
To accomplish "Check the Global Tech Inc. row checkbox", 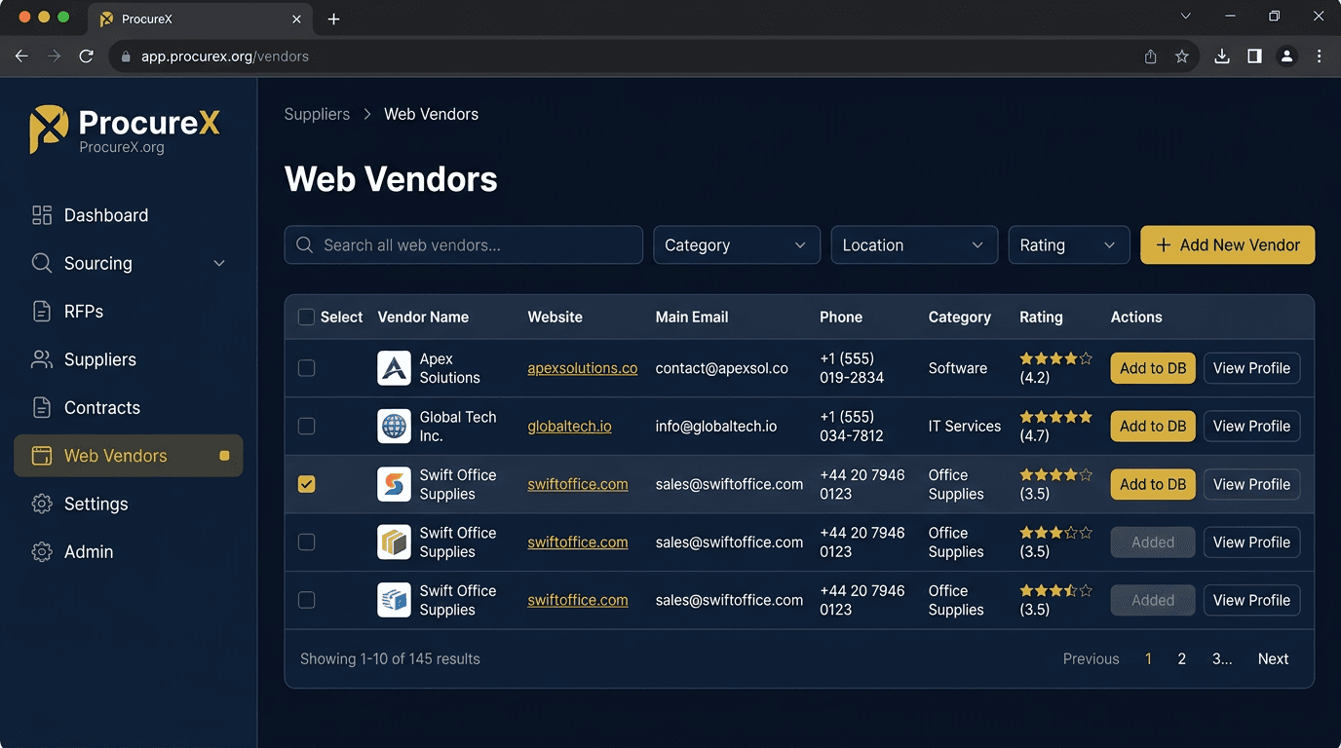I will (x=306, y=426).
